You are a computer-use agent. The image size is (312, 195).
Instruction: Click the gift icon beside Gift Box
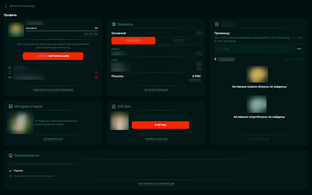click(x=114, y=106)
